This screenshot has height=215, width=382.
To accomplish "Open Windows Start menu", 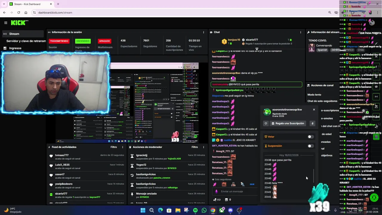I will coord(143,210).
